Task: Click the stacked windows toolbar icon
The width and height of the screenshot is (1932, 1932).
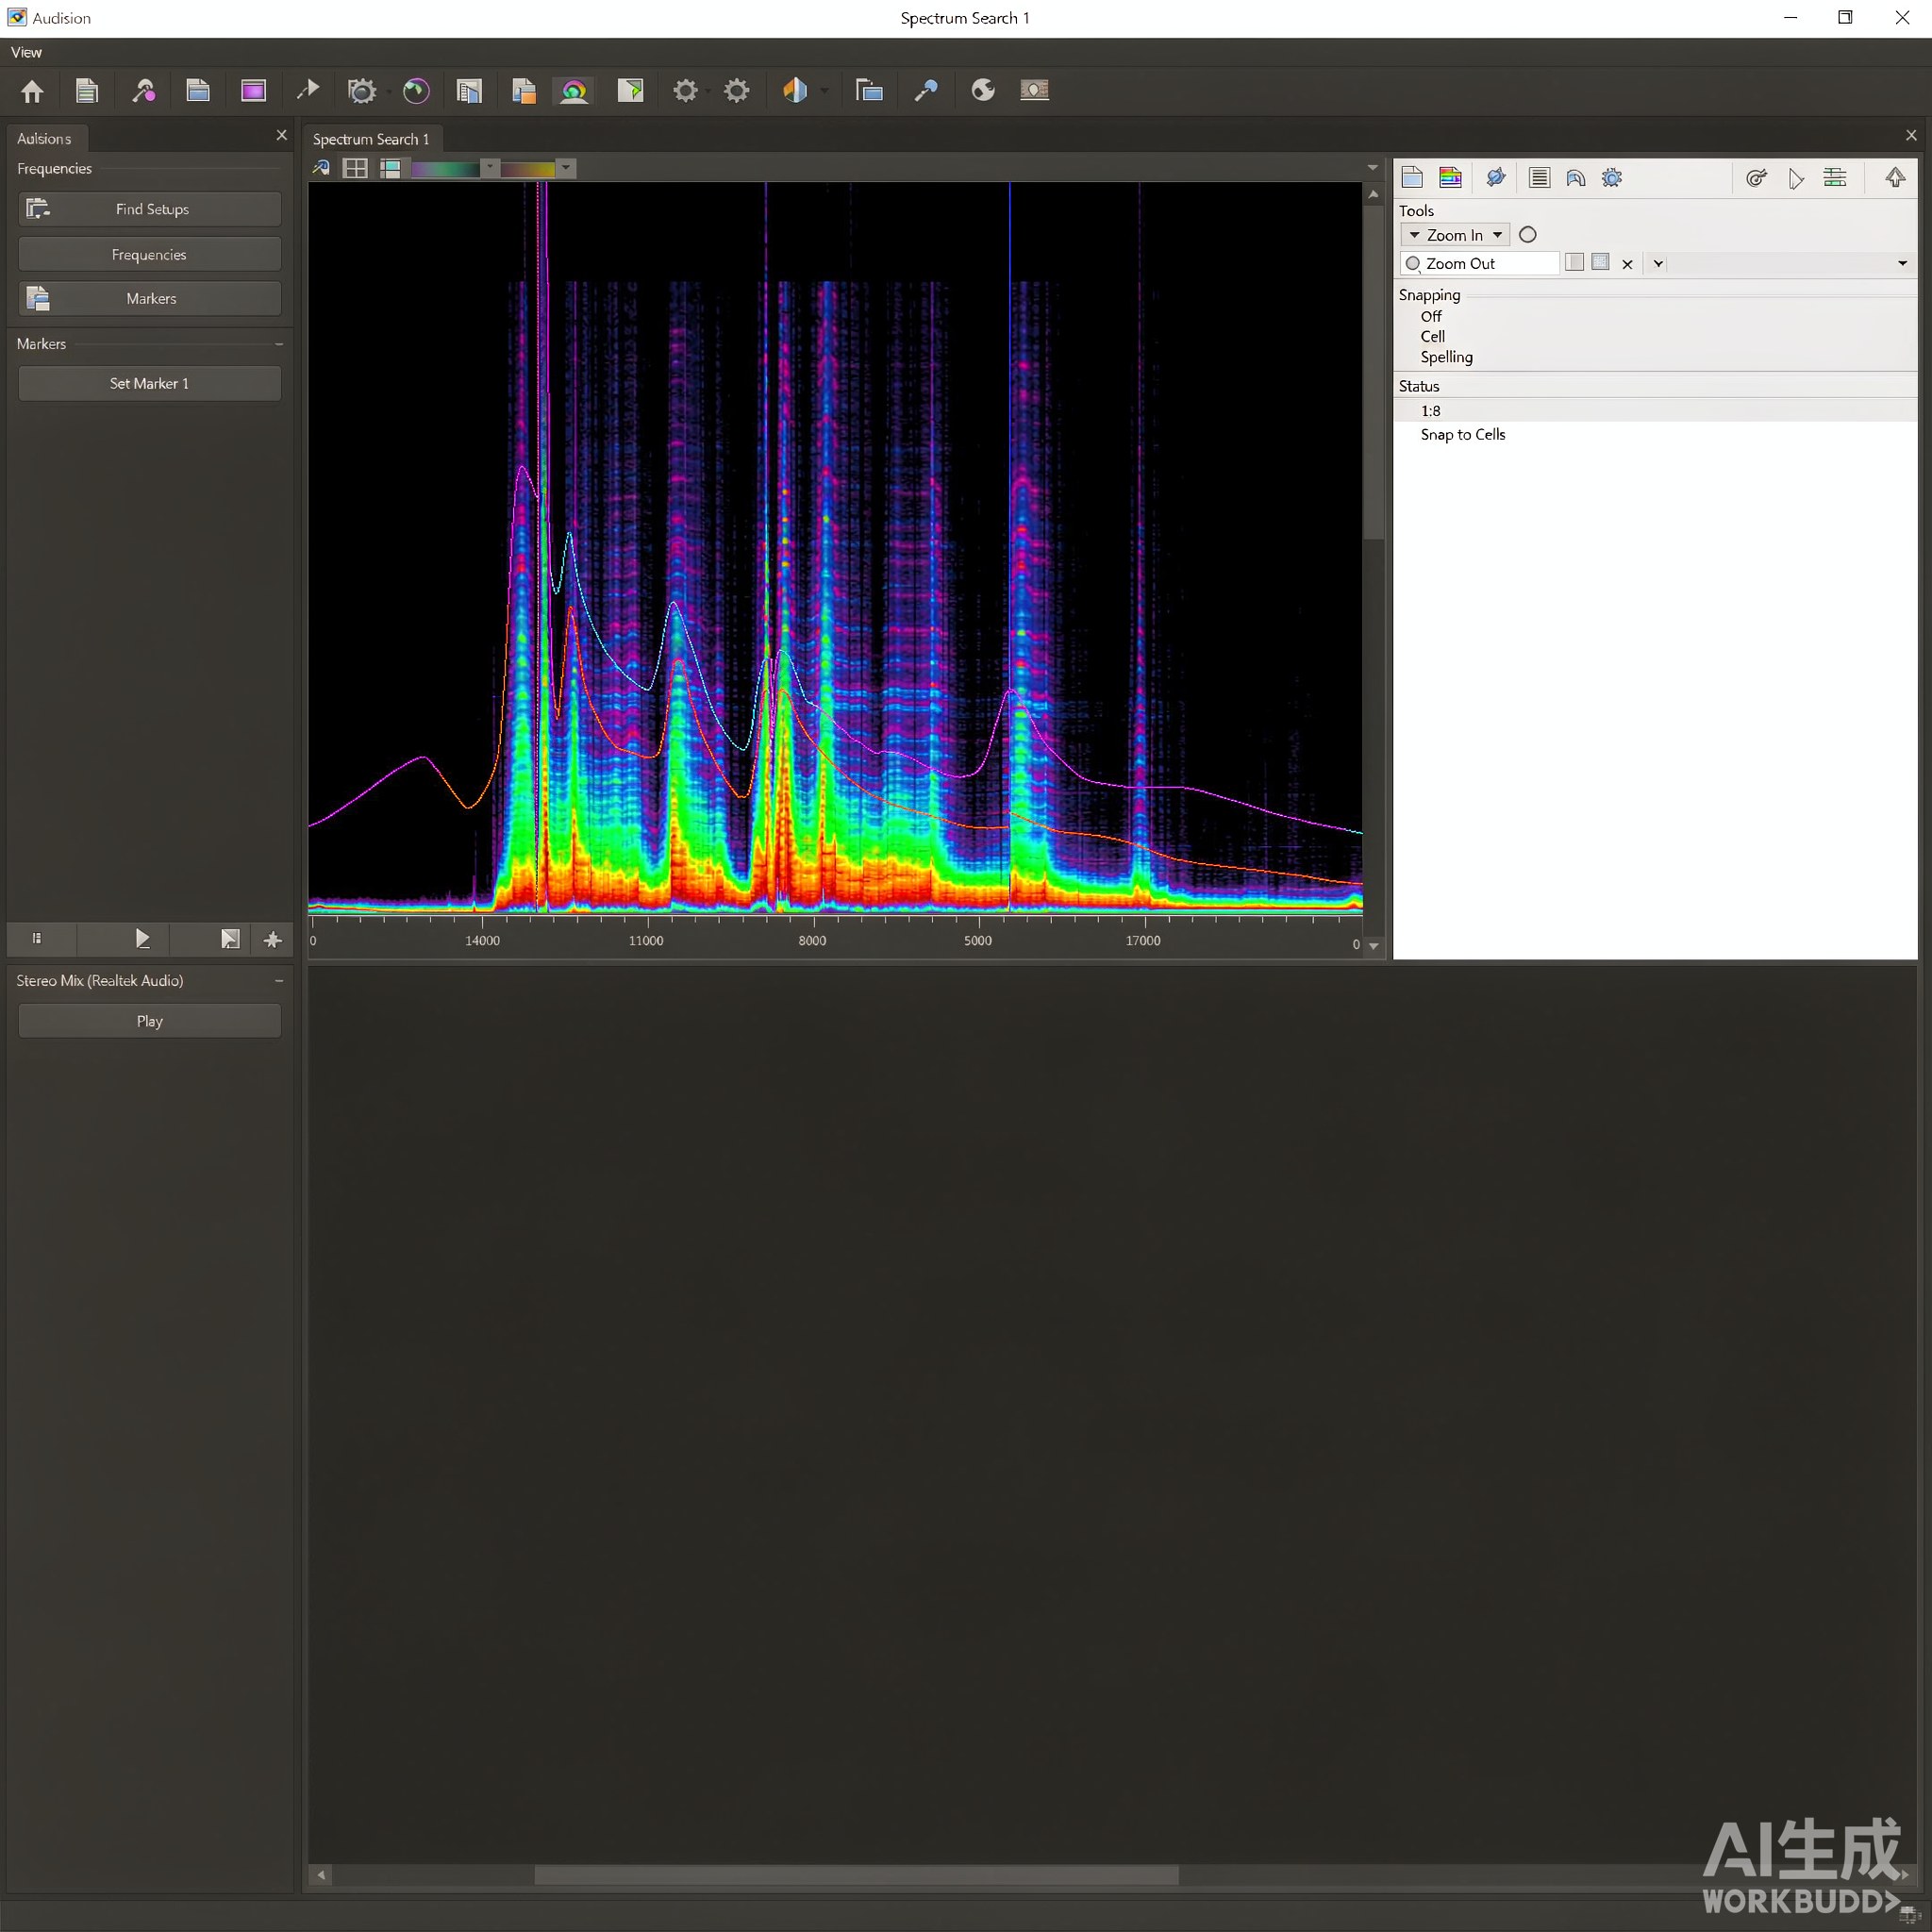Action: pyautogui.click(x=869, y=91)
